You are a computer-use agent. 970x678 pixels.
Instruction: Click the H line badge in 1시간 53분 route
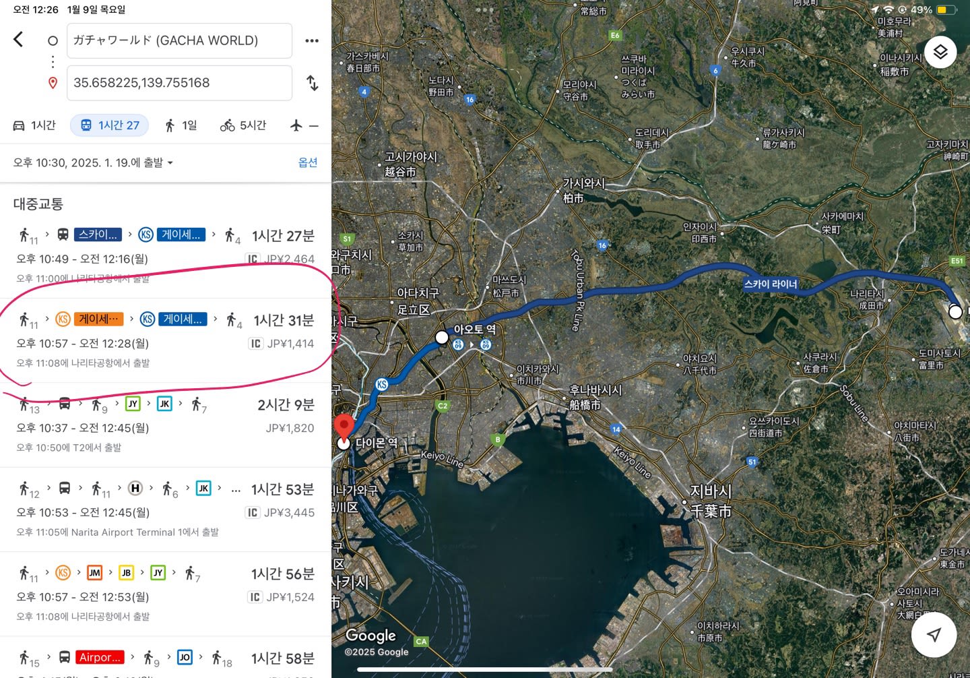[x=135, y=488]
